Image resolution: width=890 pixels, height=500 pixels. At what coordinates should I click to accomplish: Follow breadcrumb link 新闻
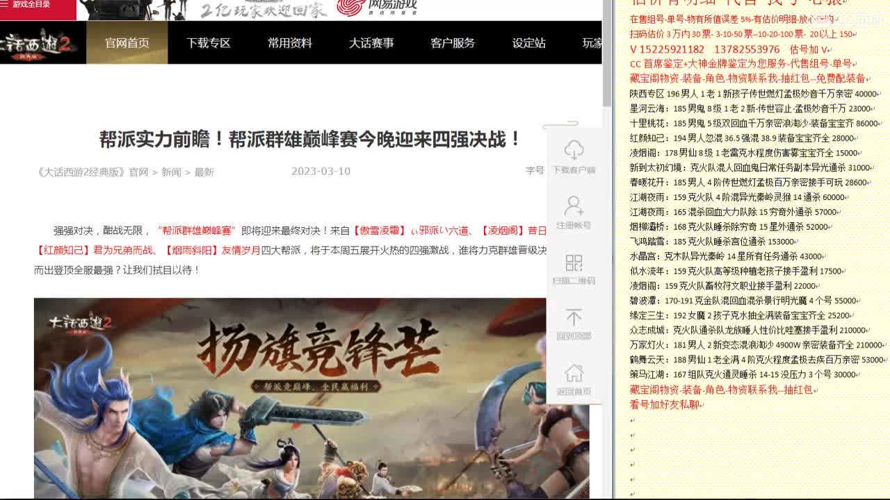(171, 172)
